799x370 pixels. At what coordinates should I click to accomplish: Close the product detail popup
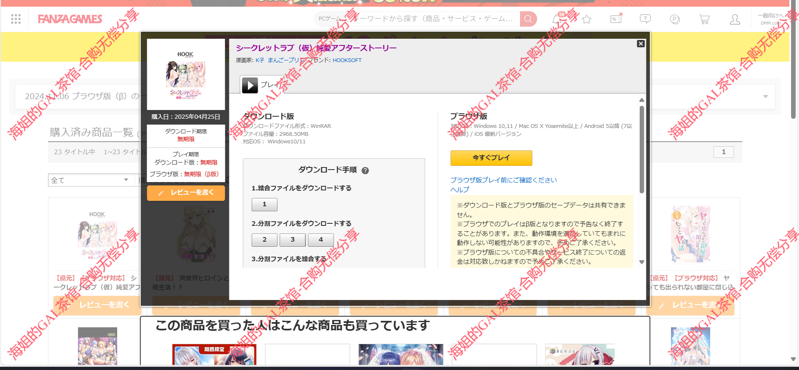coord(641,44)
